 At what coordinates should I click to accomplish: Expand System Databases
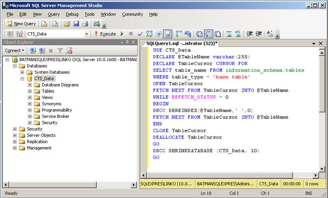click(x=22, y=72)
